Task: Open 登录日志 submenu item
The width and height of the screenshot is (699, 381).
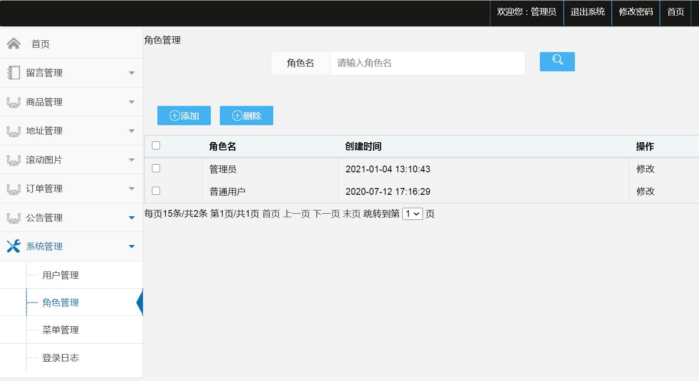Action: pos(61,358)
